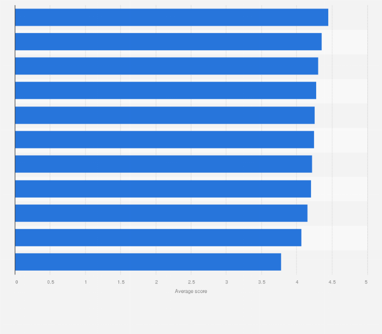
Task: Select the second bar from the top
Action: coord(168,42)
